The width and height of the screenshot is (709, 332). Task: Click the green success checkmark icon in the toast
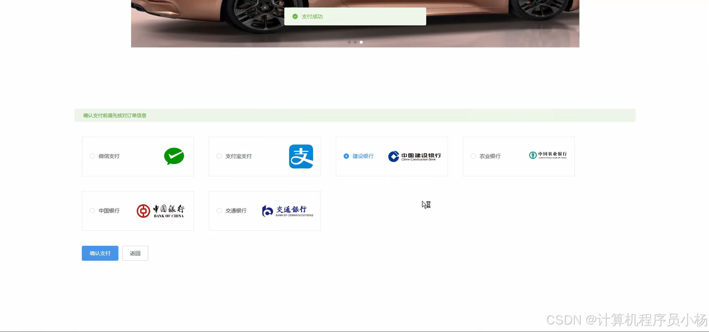click(295, 17)
